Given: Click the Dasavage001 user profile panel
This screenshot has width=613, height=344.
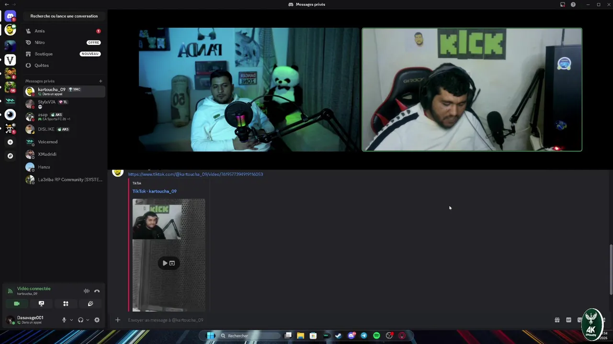Looking at the screenshot, I should (x=31, y=320).
